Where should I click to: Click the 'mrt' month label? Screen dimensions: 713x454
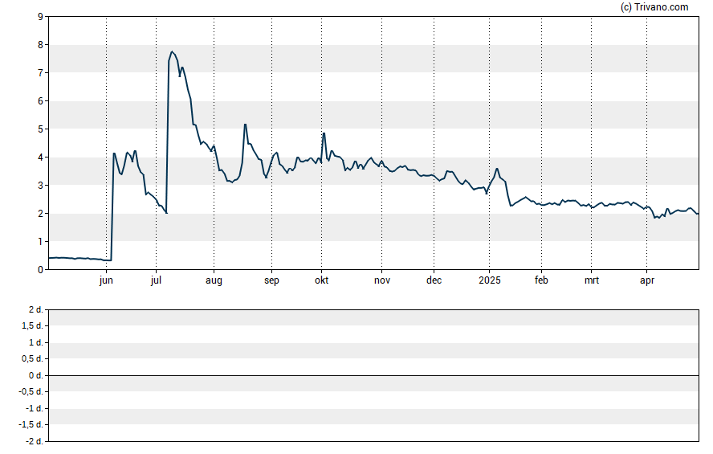[x=591, y=280]
